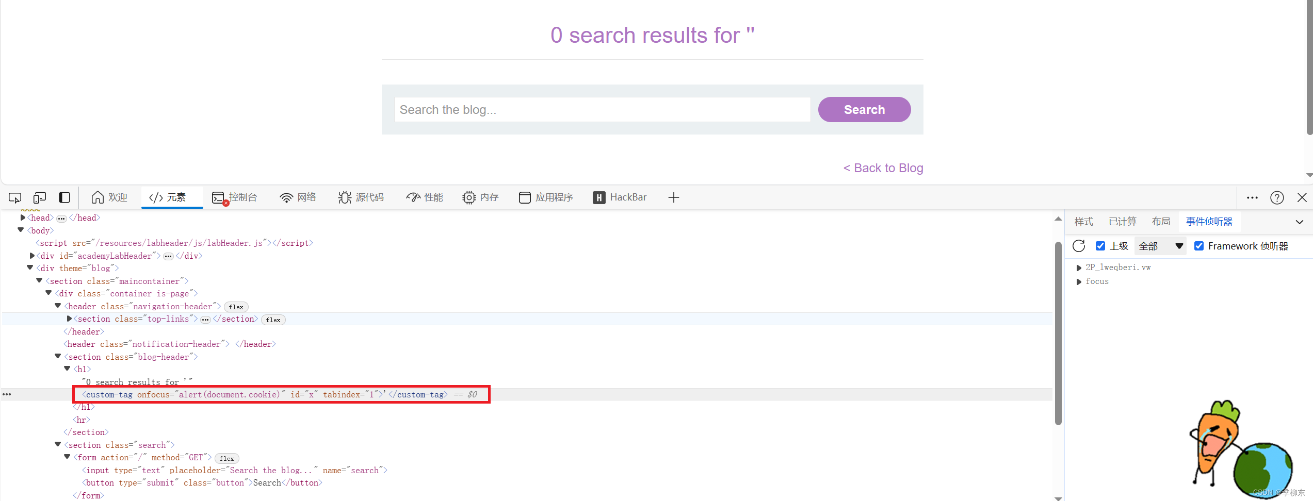This screenshot has width=1313, height=501.
Task: Add more tools with plus icon
Action: pyautogui.click(x=674, y=197)
